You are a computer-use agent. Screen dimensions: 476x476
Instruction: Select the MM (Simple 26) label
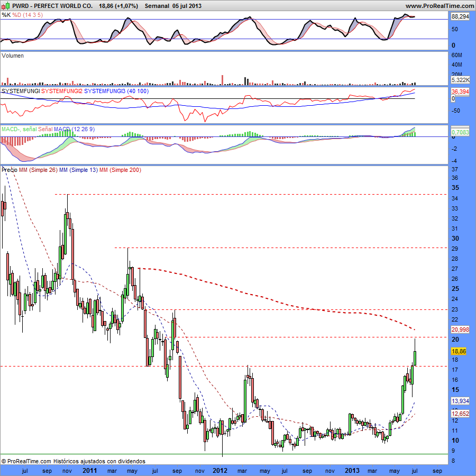click(38, 170)
